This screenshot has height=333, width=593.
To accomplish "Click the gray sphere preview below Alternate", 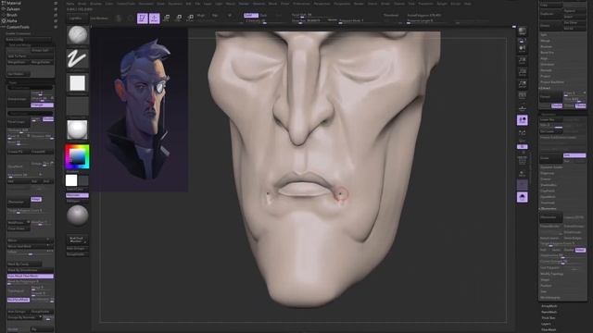I will coord(78,216).
